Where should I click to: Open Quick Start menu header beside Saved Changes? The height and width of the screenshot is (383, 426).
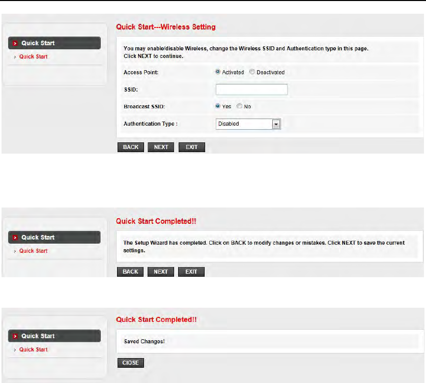click(54, 336)
